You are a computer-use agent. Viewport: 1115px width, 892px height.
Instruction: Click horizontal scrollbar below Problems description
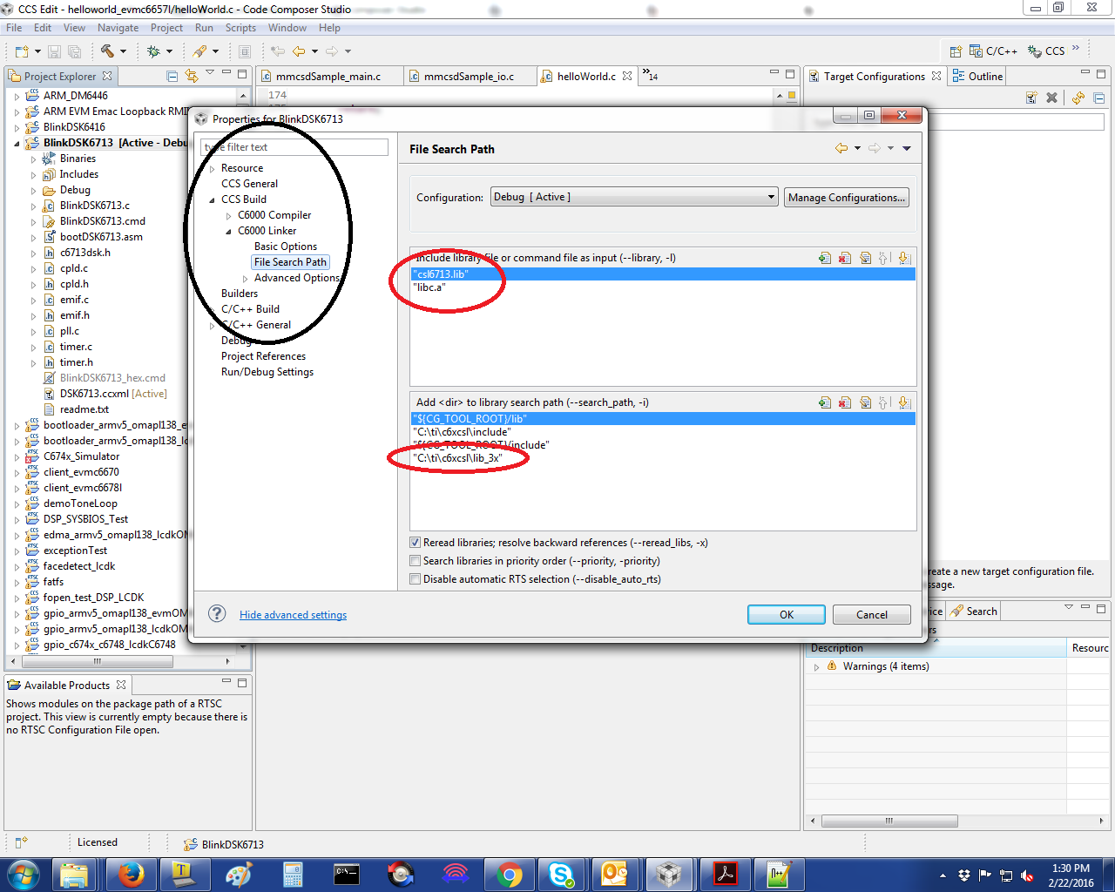coord(889,821)
